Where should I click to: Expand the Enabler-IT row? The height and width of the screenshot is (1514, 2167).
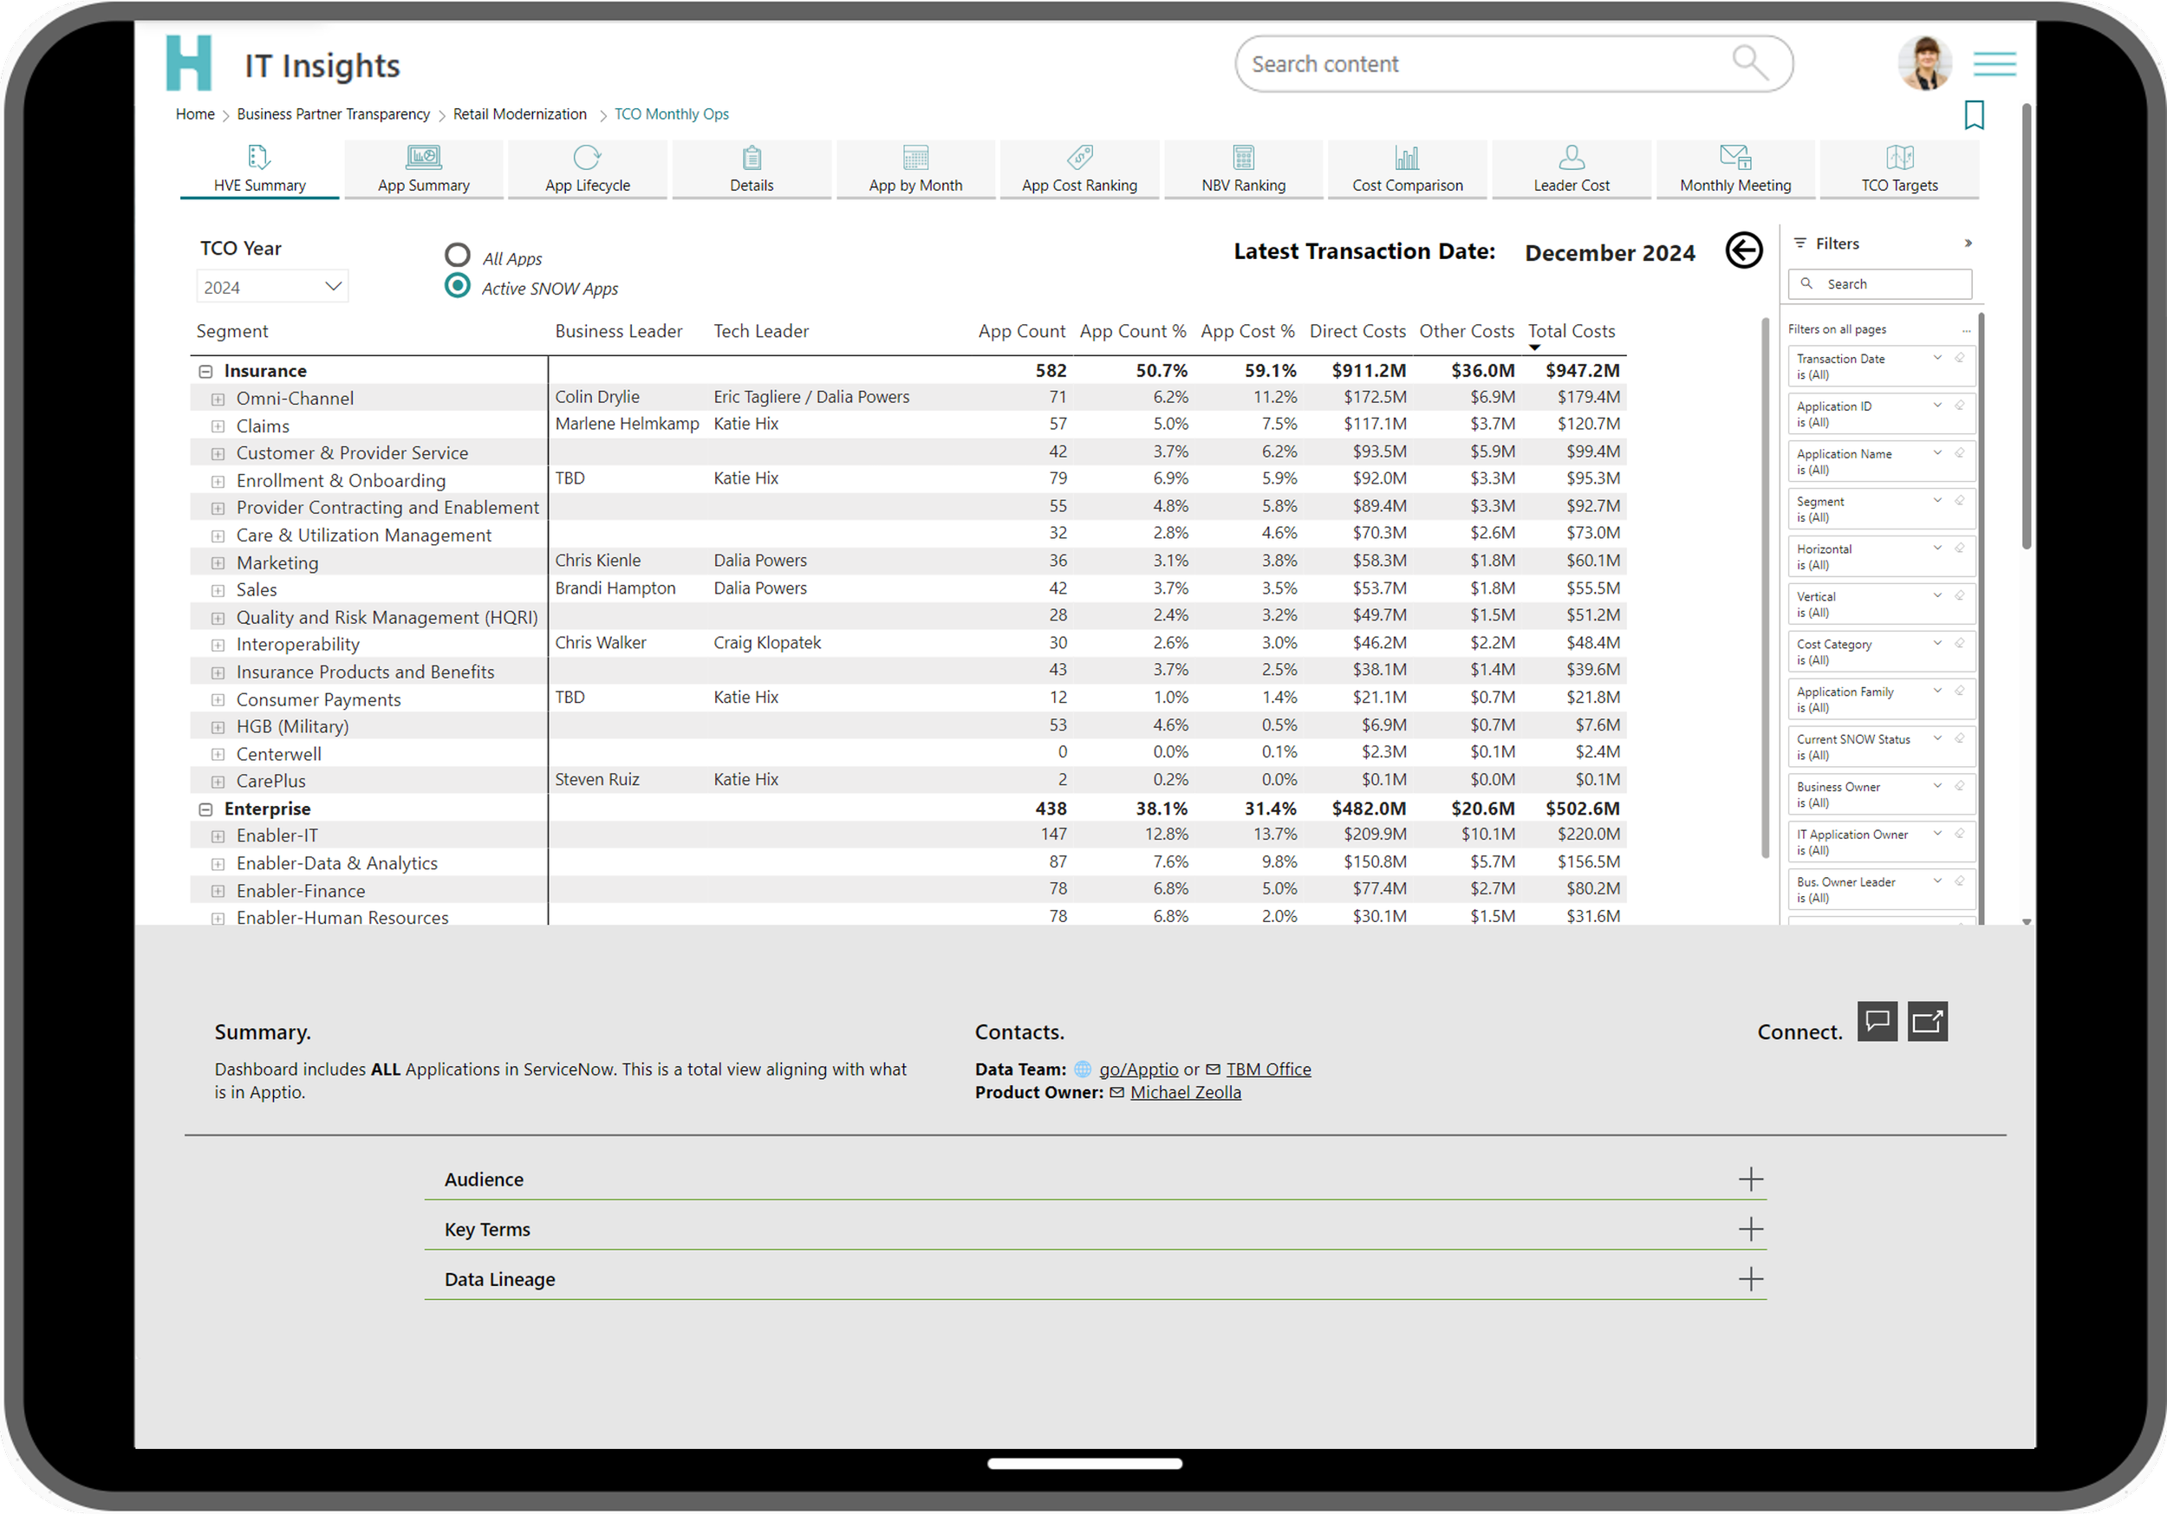[218, 836]
